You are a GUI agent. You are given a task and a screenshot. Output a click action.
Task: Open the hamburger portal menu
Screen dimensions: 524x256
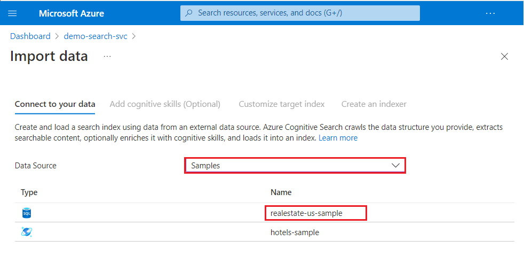(13, 13)
